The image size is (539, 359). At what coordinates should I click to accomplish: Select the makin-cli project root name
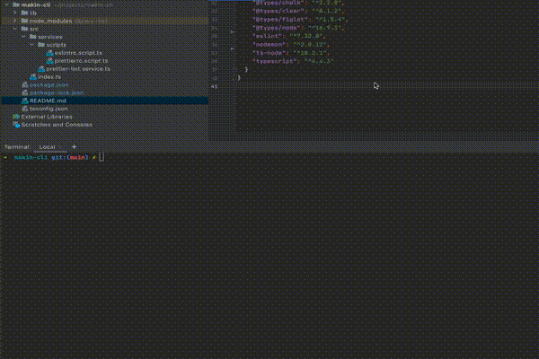36,4
